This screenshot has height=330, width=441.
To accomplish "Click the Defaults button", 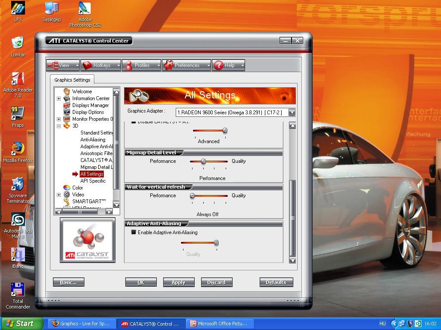I will [x=276, y=282].
